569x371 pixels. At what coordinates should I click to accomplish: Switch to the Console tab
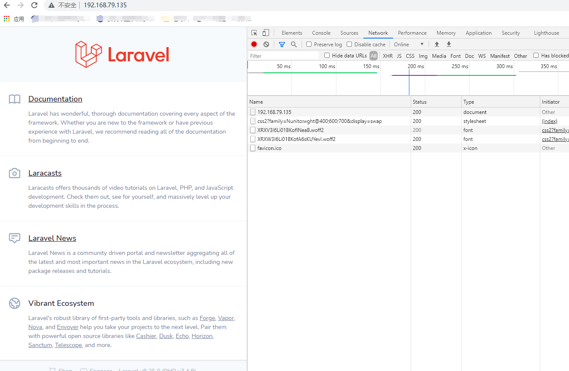(321, 33)
